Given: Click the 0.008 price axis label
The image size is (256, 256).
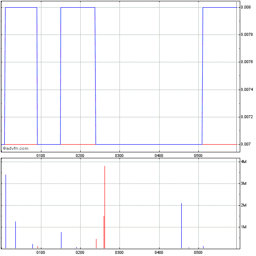Looking at the screenshot, I should 246,7.
